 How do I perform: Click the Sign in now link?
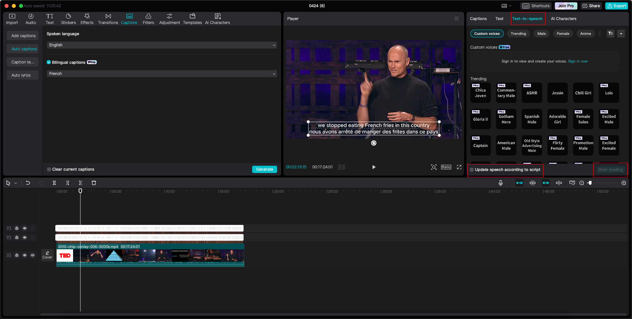coord(578,61)
